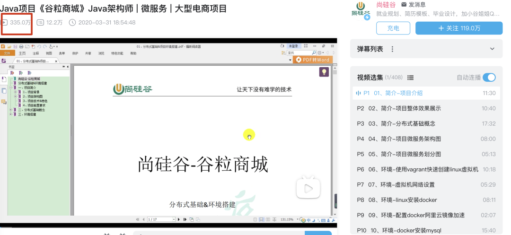Open the comments panel icon in sidebar
Image resolution: width=511 pixels, height=235 pixels.
[x=4, y=102]
